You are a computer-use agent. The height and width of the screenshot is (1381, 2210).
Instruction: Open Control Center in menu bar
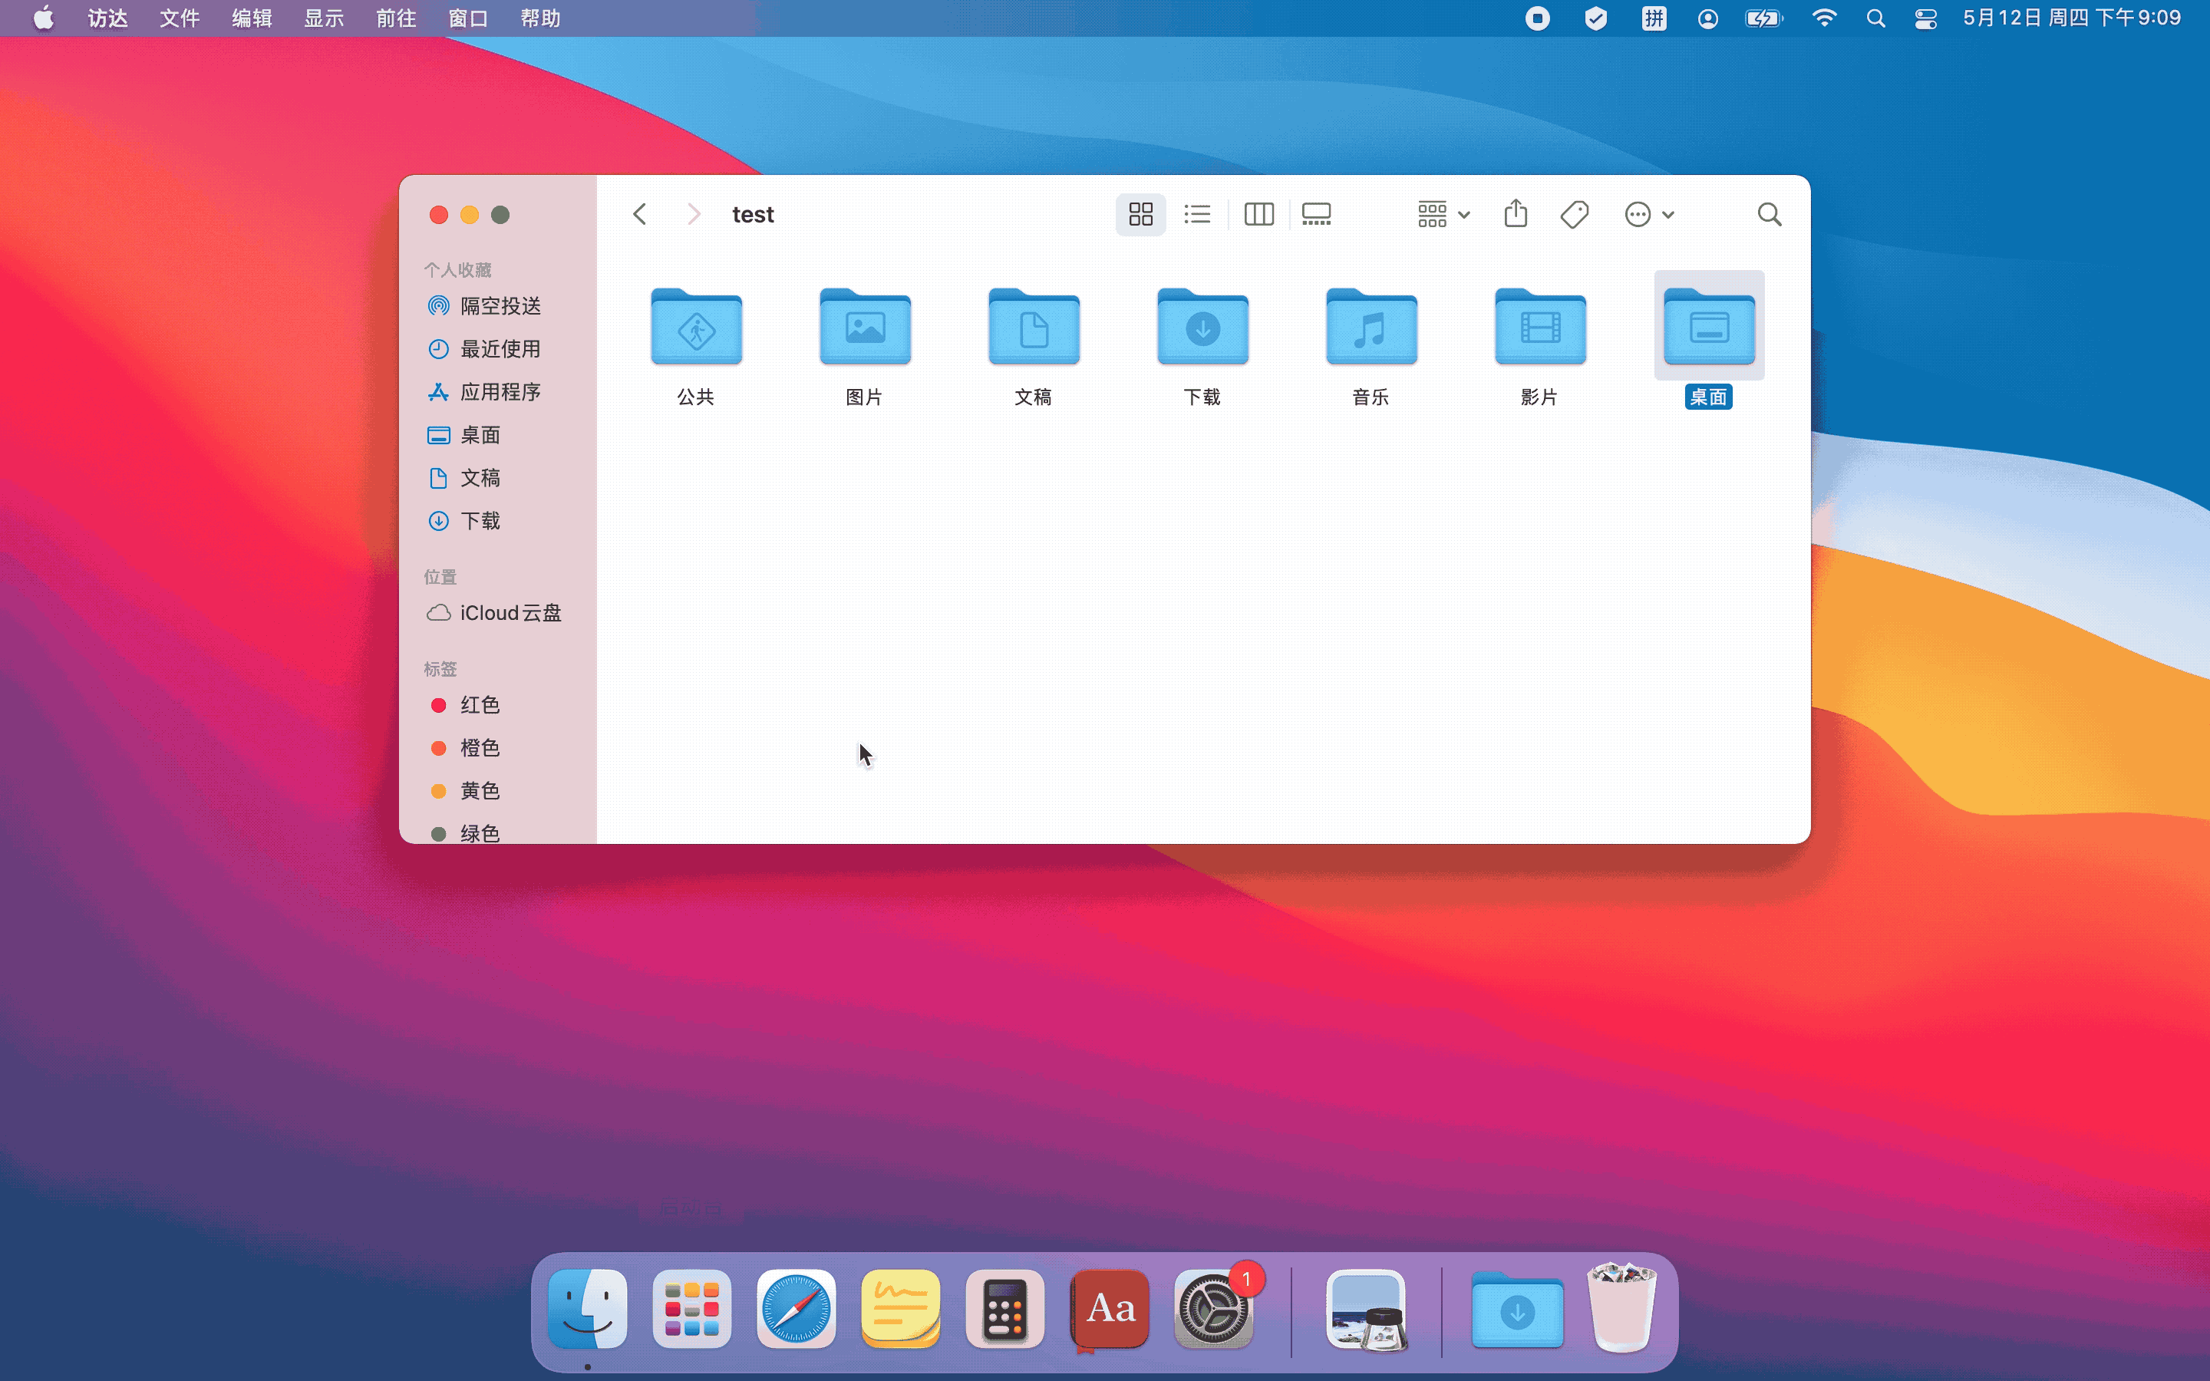pyautogui.click(x=1925, y=18)
